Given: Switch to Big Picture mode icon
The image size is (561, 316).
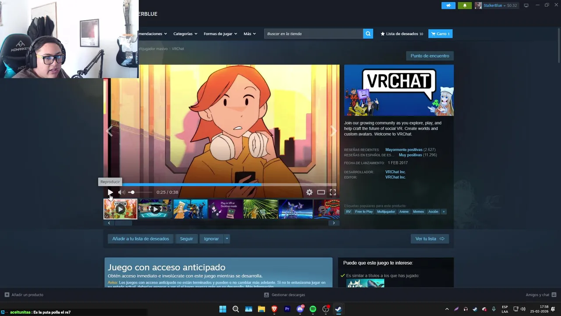Looking at the screenshot, I should coord(526,5).
